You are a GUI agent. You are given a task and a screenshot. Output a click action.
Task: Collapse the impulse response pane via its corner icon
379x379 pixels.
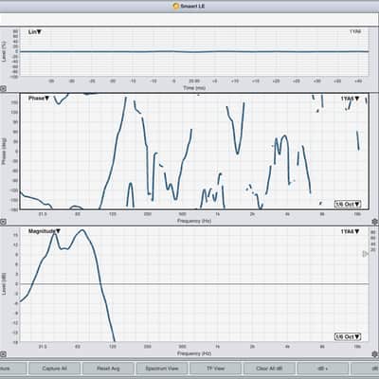point(3,89)
